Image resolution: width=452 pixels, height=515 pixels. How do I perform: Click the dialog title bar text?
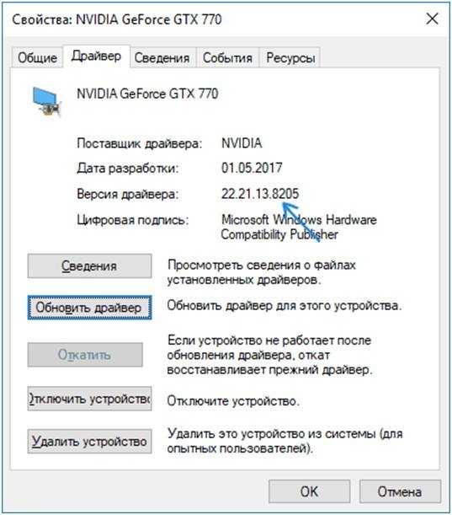coord(117,19)
